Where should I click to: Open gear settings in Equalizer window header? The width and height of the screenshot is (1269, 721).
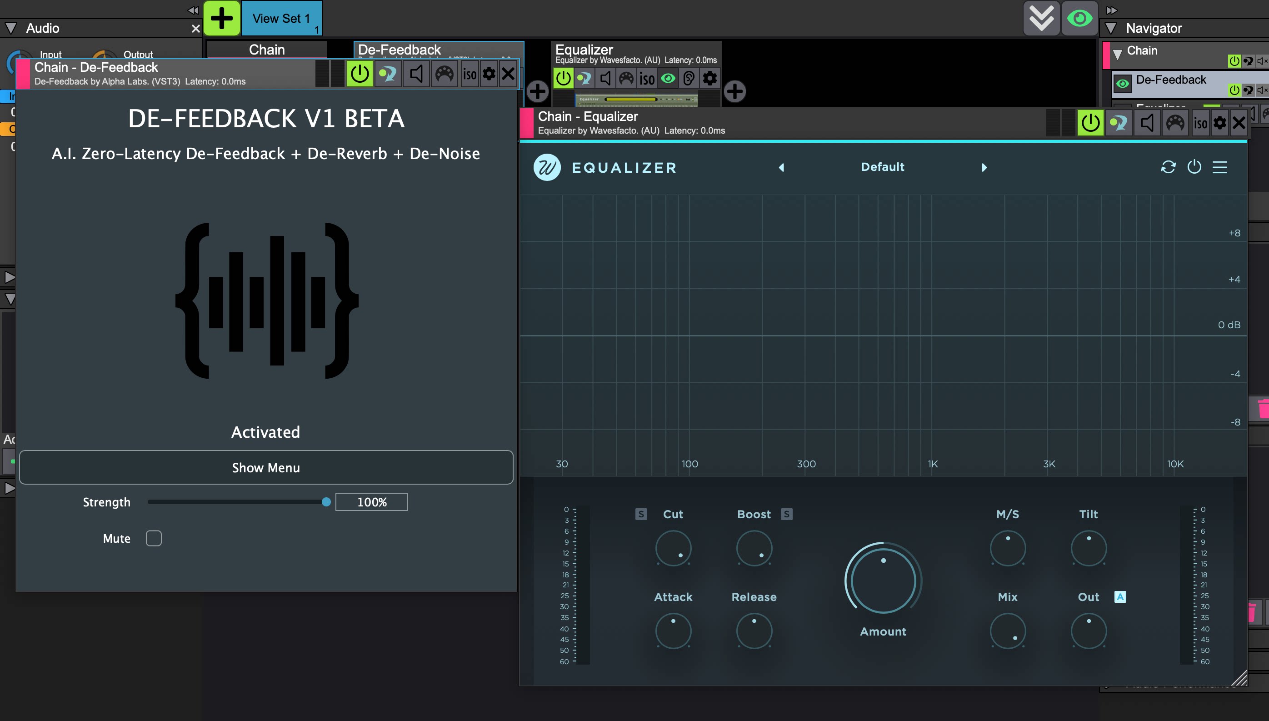(x=1219, y=123)
